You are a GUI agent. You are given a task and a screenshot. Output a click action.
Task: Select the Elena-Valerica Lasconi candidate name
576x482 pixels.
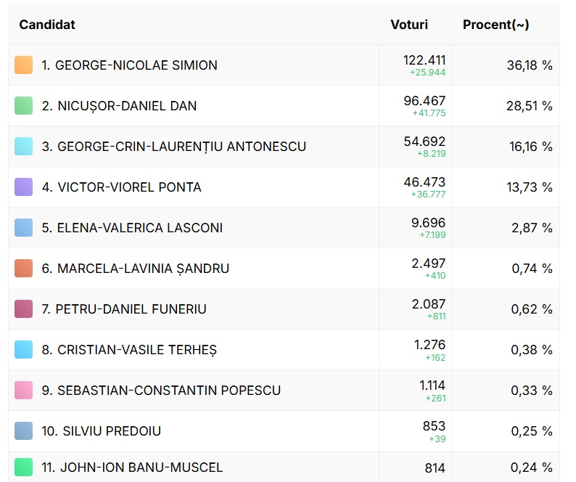132,228
